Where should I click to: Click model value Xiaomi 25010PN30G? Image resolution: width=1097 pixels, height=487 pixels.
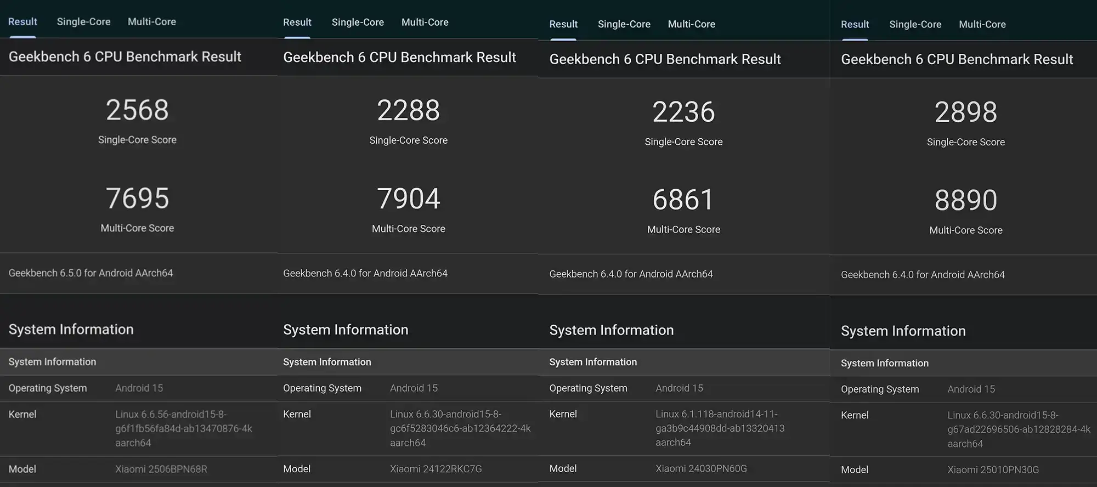tap(993, 470)
